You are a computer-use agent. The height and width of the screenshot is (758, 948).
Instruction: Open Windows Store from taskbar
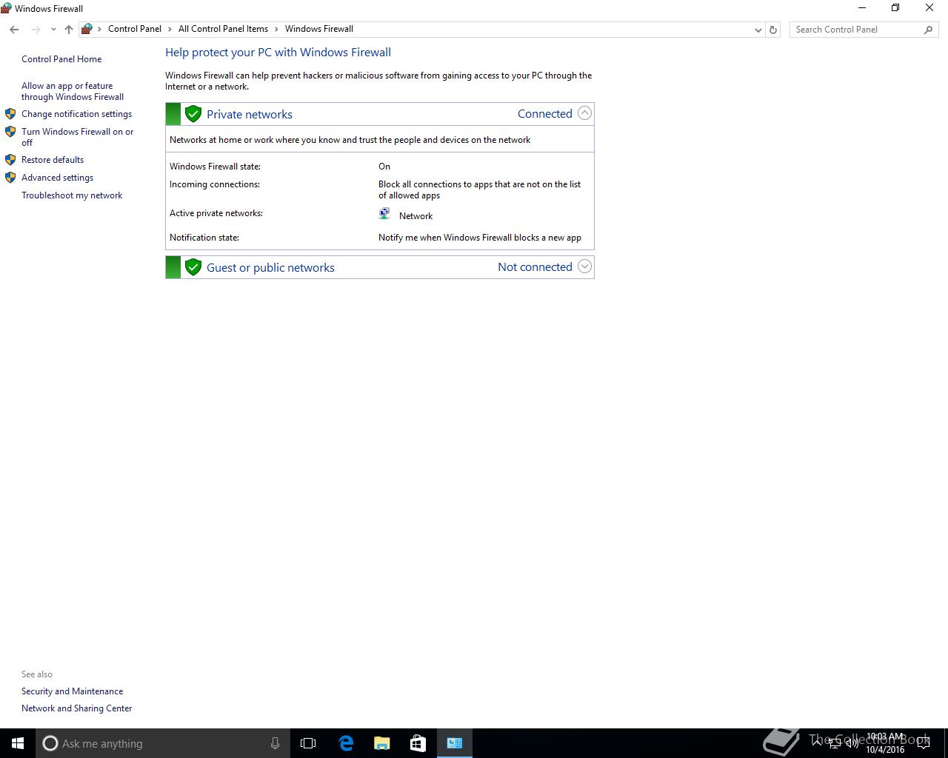[418, 743]
